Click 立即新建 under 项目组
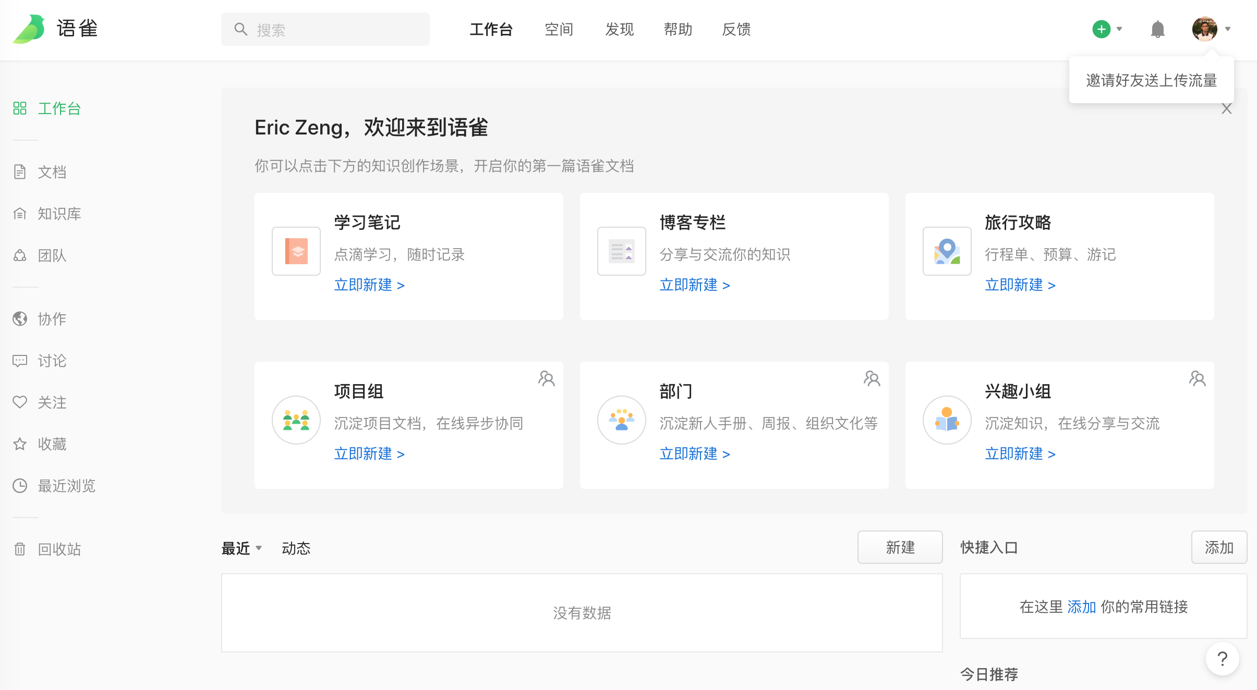The height and width of the screenshot is (690, 1257). tap(369, 454)
